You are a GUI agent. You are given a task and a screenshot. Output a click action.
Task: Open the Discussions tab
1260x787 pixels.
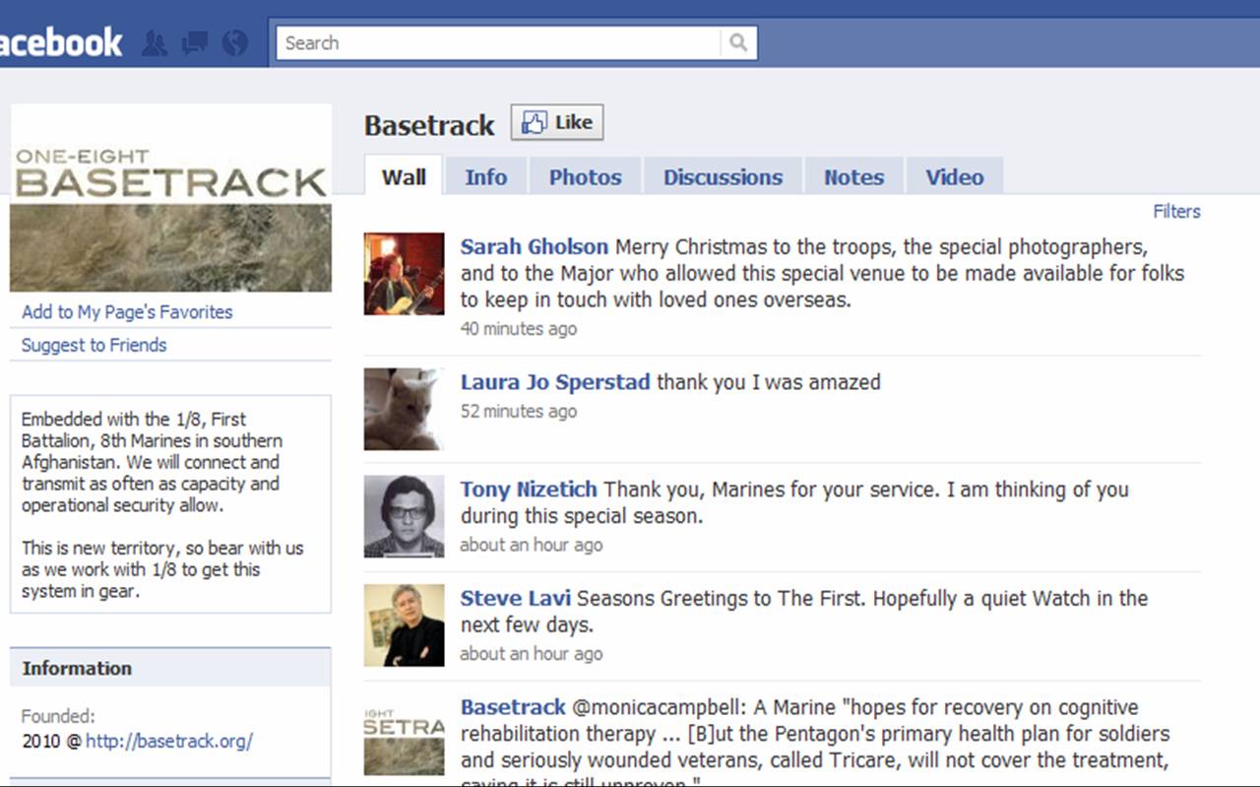(723, 177)
